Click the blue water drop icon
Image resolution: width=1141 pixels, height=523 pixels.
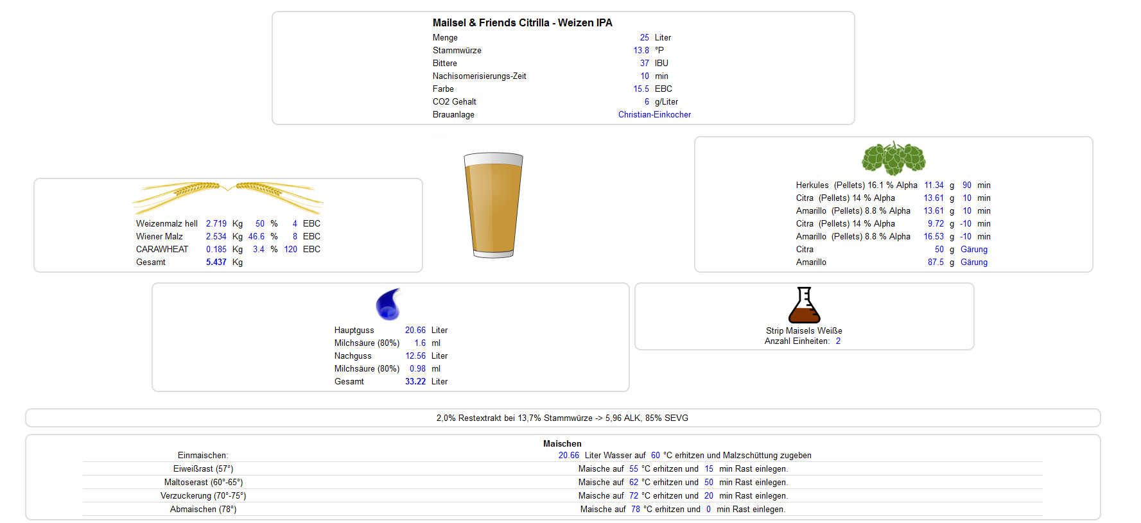pyautogui.click(x=388, y=304)
